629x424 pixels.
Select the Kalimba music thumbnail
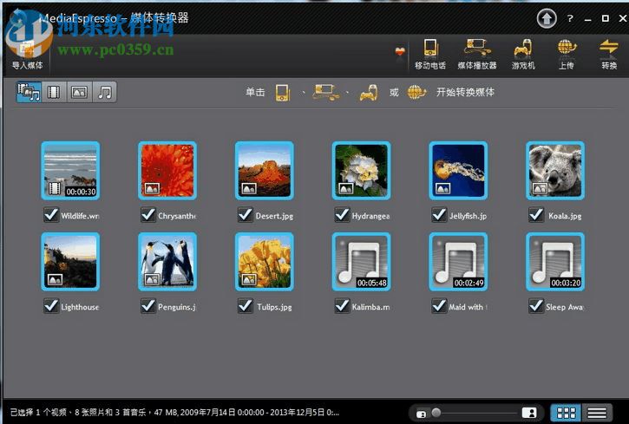(x=362, y=261)
